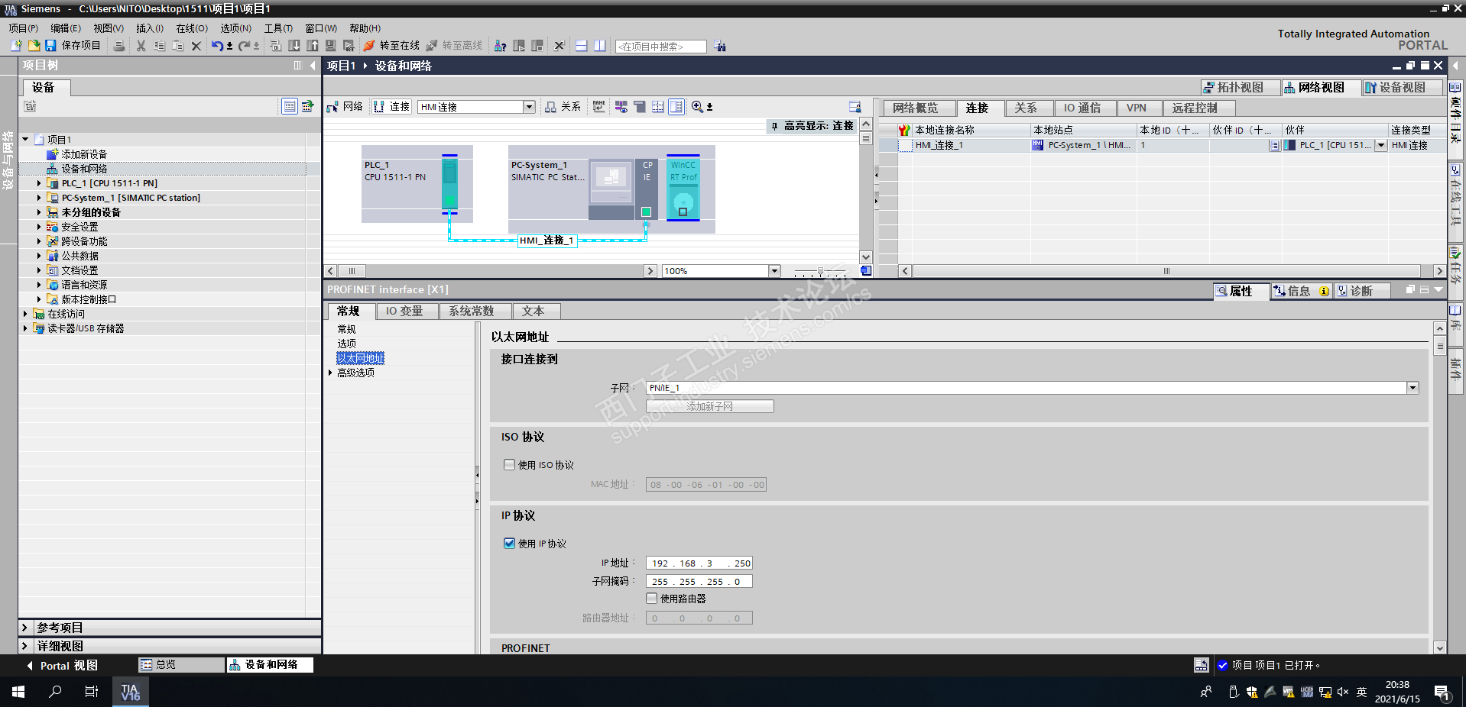Click the undo arrow icon
This screenshot has width=1466, height=707.
pyautogui.click(x=217, y=46)
